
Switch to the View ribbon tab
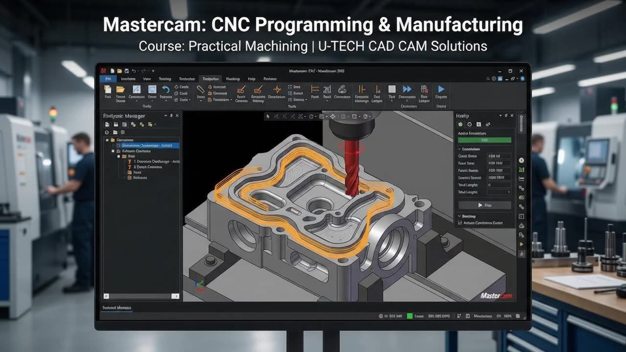click(147, 79)
